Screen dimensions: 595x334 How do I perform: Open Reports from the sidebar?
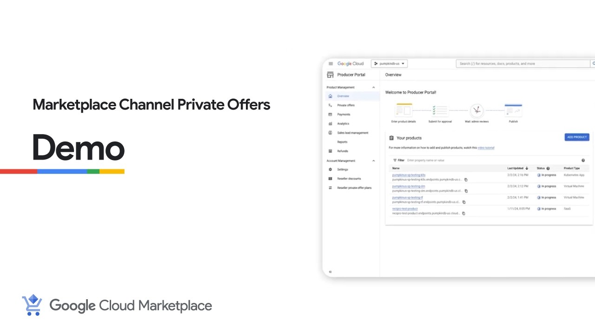[x=342, y=142]
